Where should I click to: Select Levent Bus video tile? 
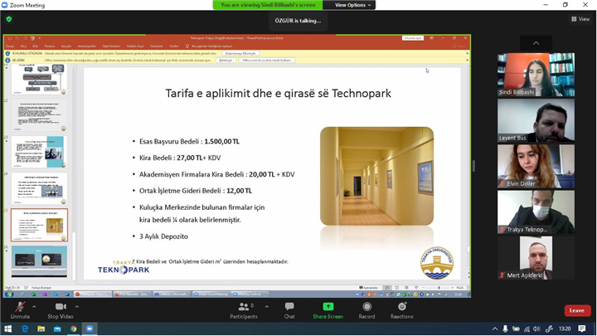pyautogui.click(x=536, y=120)
